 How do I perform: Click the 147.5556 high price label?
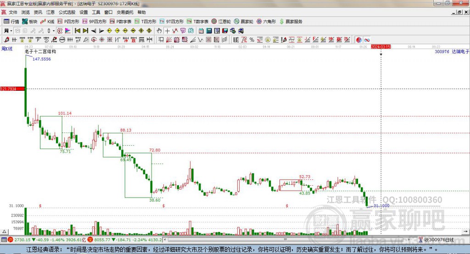(42, 59)
